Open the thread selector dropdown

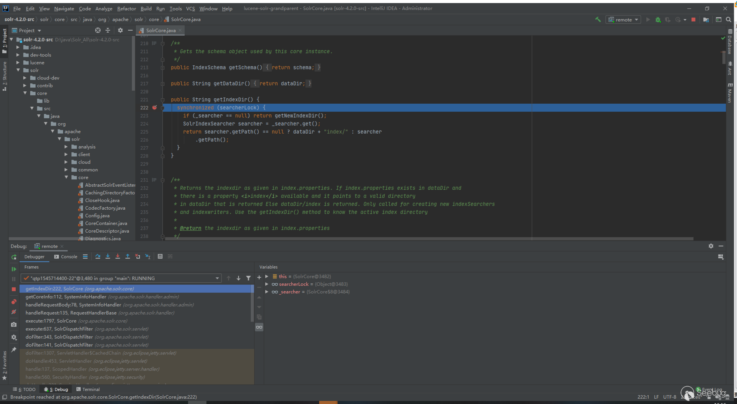[217, 278]
